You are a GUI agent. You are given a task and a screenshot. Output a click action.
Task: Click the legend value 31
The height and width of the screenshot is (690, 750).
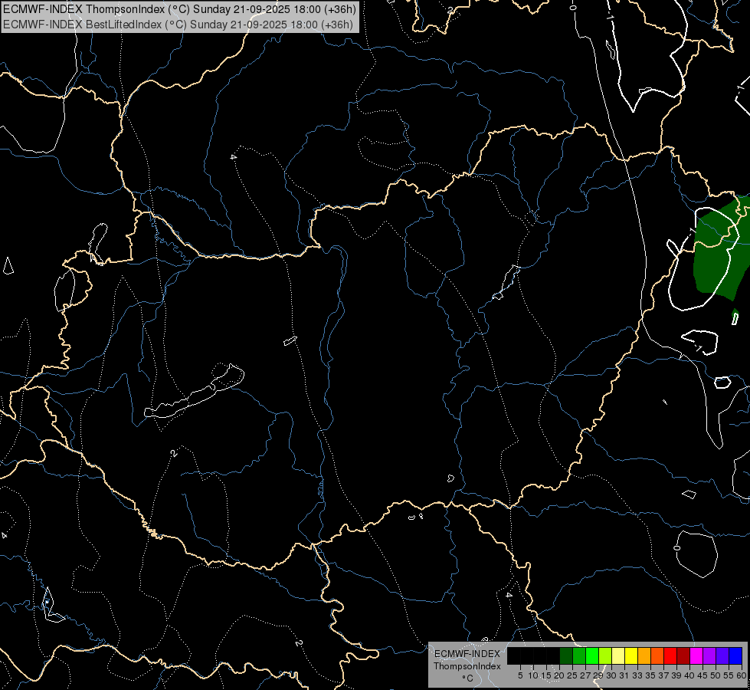pos(624,675)
